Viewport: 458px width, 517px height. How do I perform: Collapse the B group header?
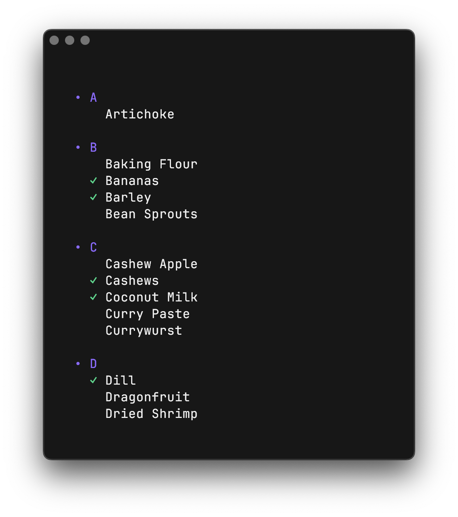pos(93,147)
